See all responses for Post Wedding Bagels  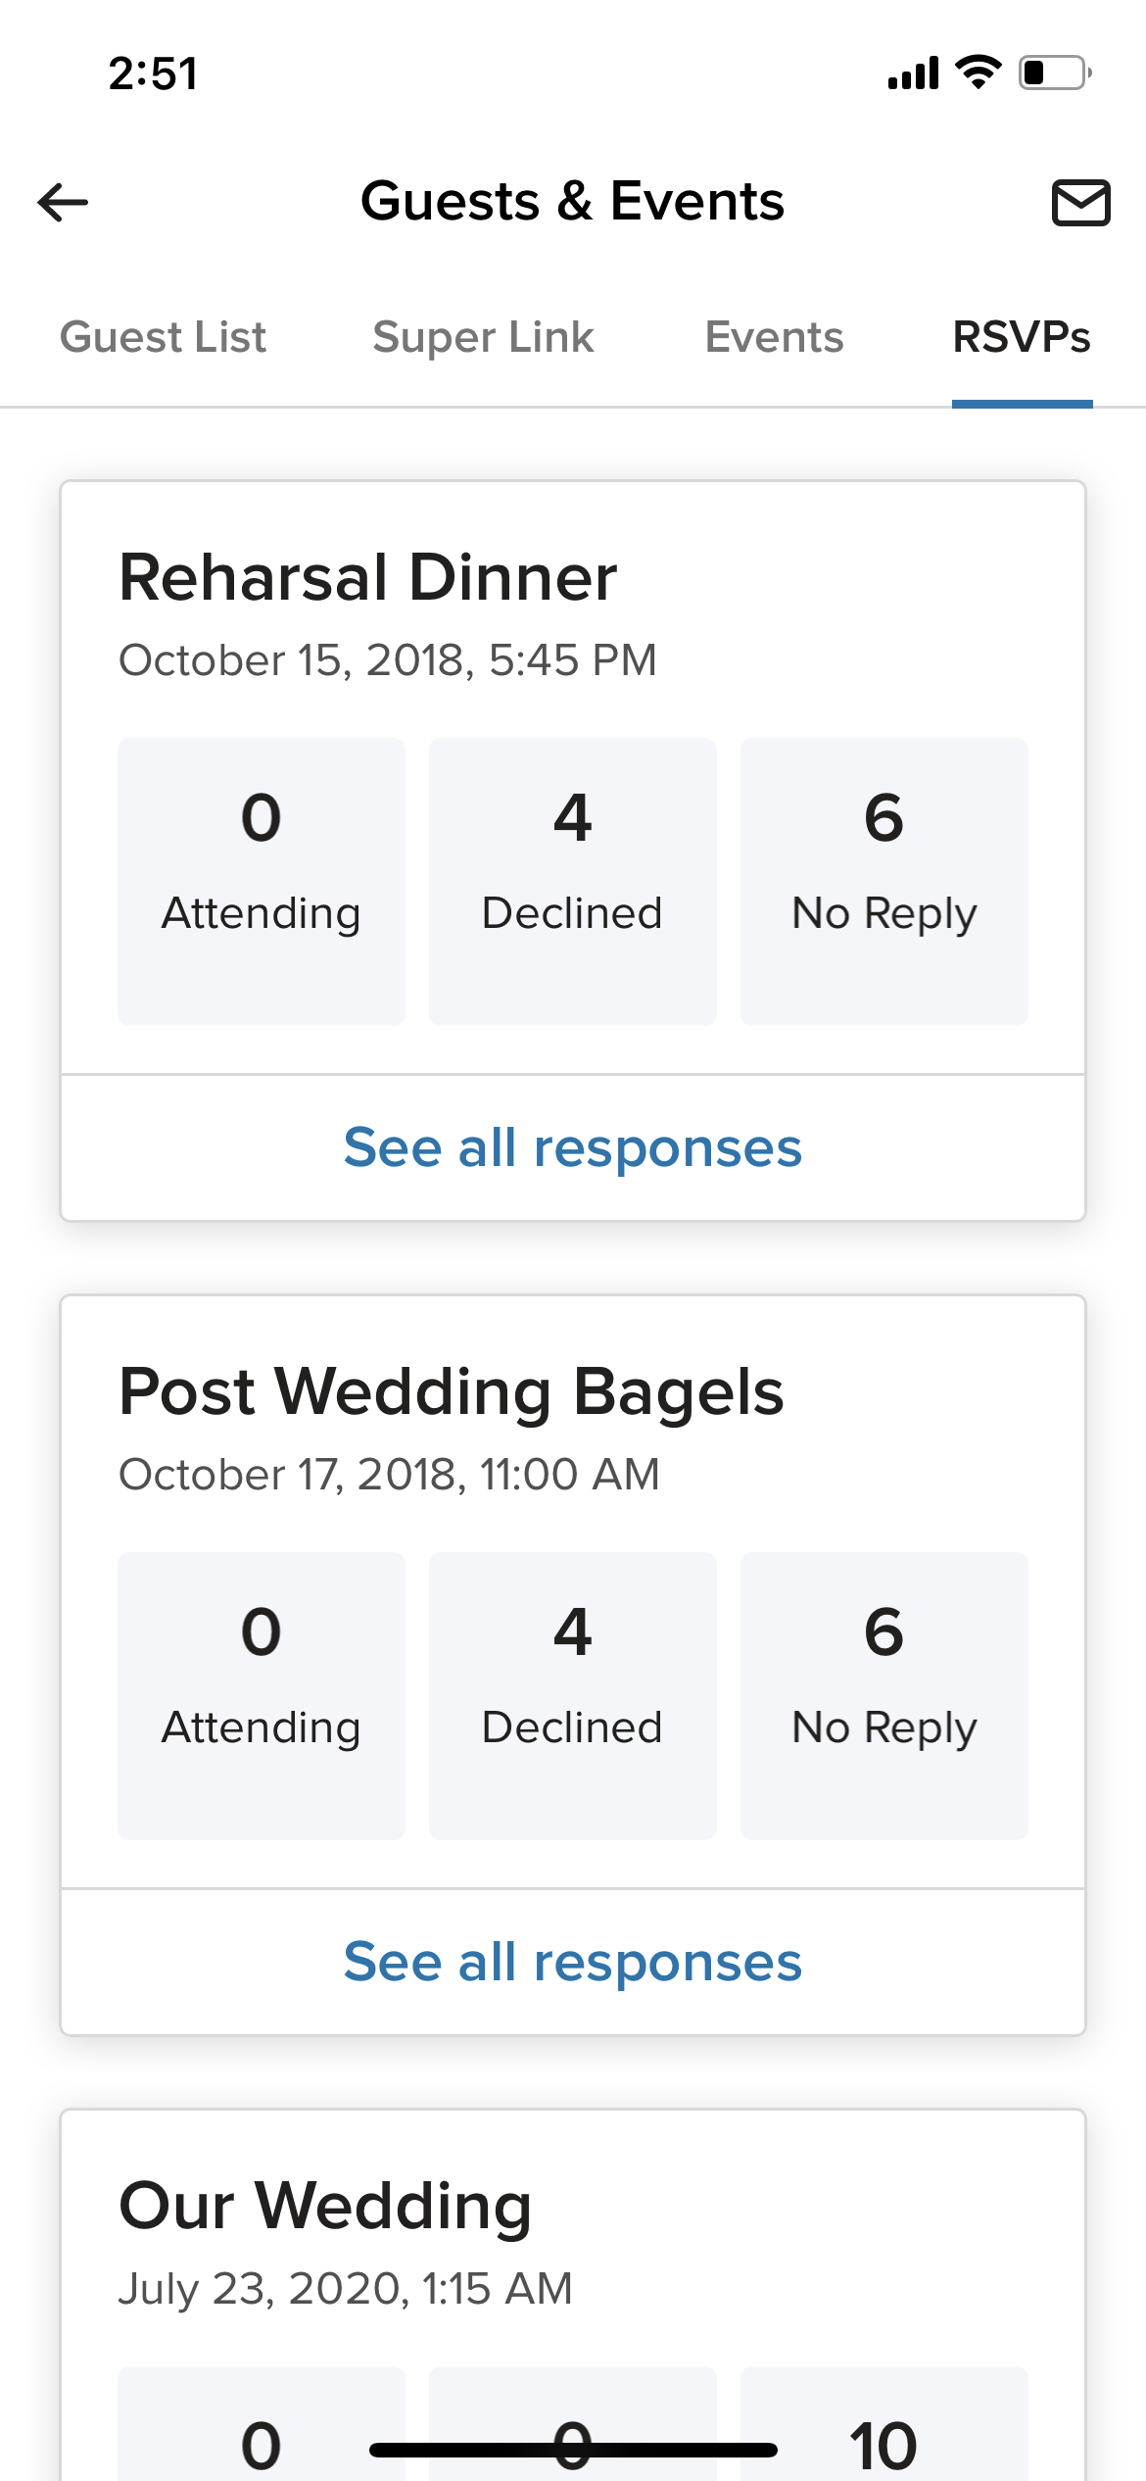(x=573, y=1962)
